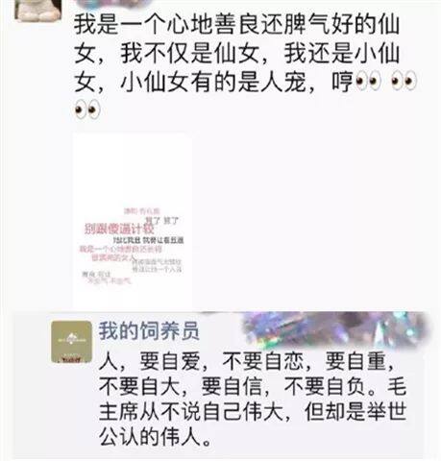This screenshot has height=461, width=441.
Task: Click the comment line 不要自大,要自信
Action: point(181,386)
